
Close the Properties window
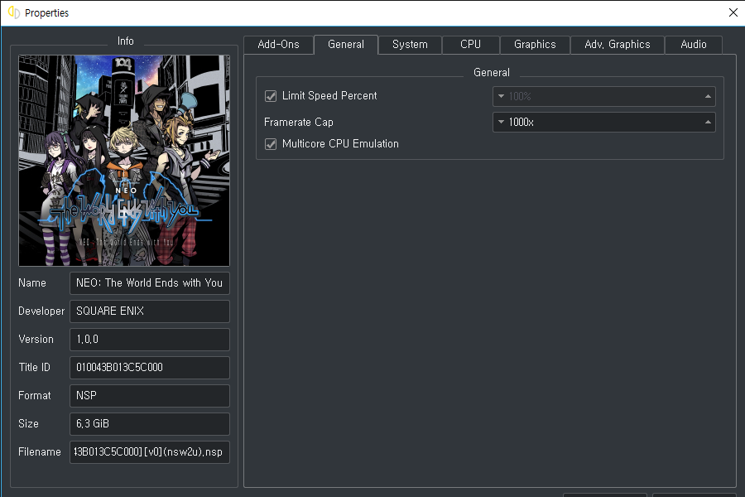[x=733, y=13]
